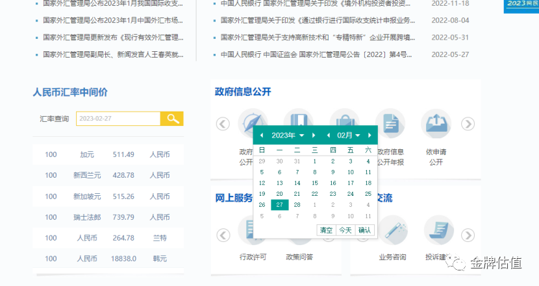The width and height of the screenshot is (539, 286).
Task: Open notice dated 2022-08-04
Action: [x=318, y=20]
